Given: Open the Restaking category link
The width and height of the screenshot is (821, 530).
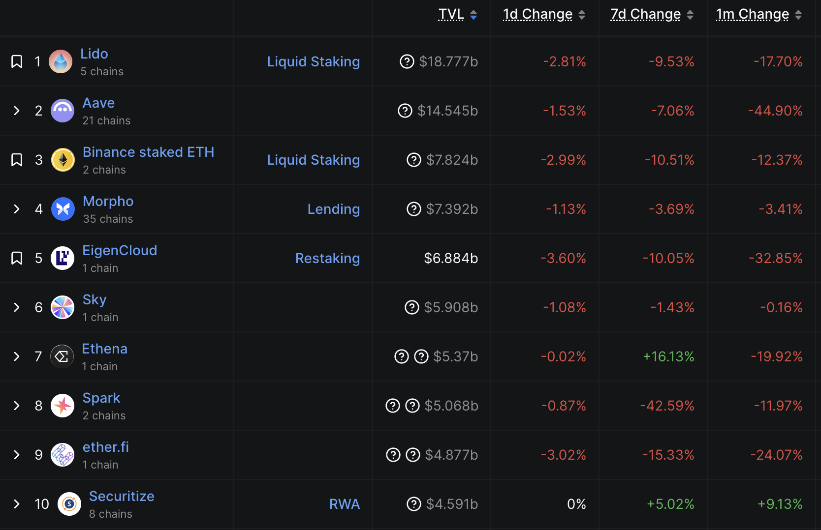Looking at the screenshot, I should tap(327, 258).
